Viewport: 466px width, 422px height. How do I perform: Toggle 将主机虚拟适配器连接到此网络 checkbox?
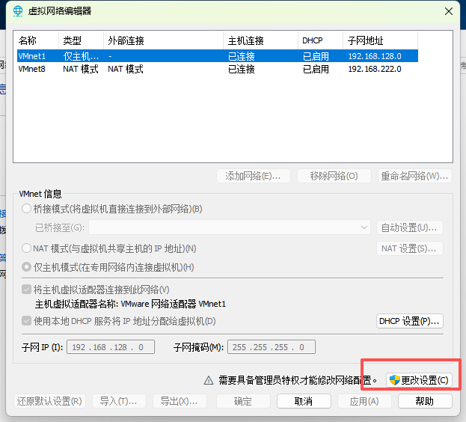26,289
